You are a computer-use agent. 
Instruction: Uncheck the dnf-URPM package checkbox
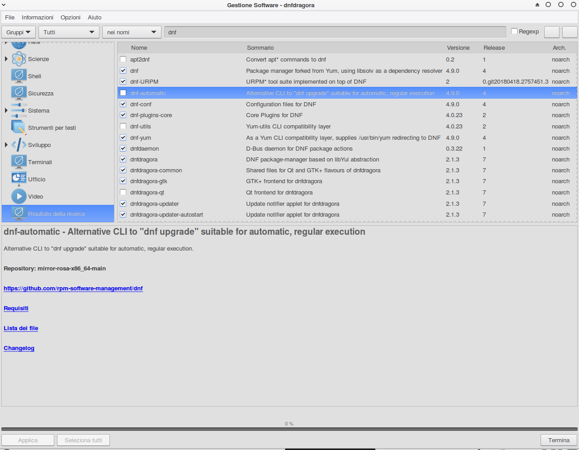click(x=123, y=81)
